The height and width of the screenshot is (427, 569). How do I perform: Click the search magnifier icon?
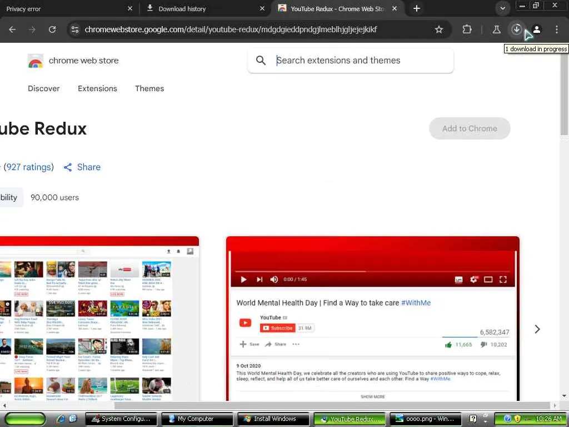click(x=261, y=60)
